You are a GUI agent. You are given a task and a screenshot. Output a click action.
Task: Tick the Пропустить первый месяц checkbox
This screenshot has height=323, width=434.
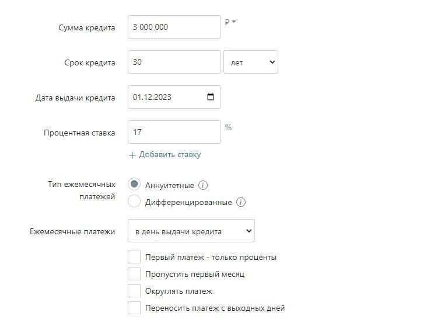tap(134, 274)
